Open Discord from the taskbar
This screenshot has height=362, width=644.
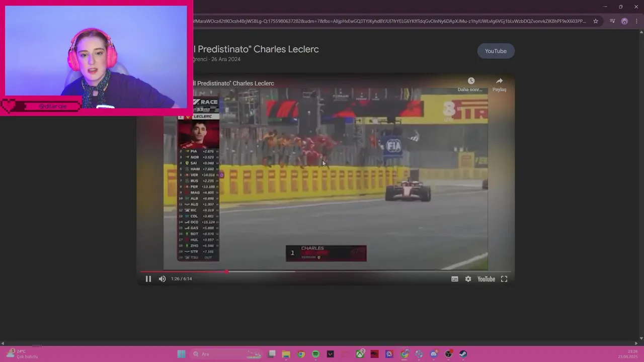pos(434,354)
